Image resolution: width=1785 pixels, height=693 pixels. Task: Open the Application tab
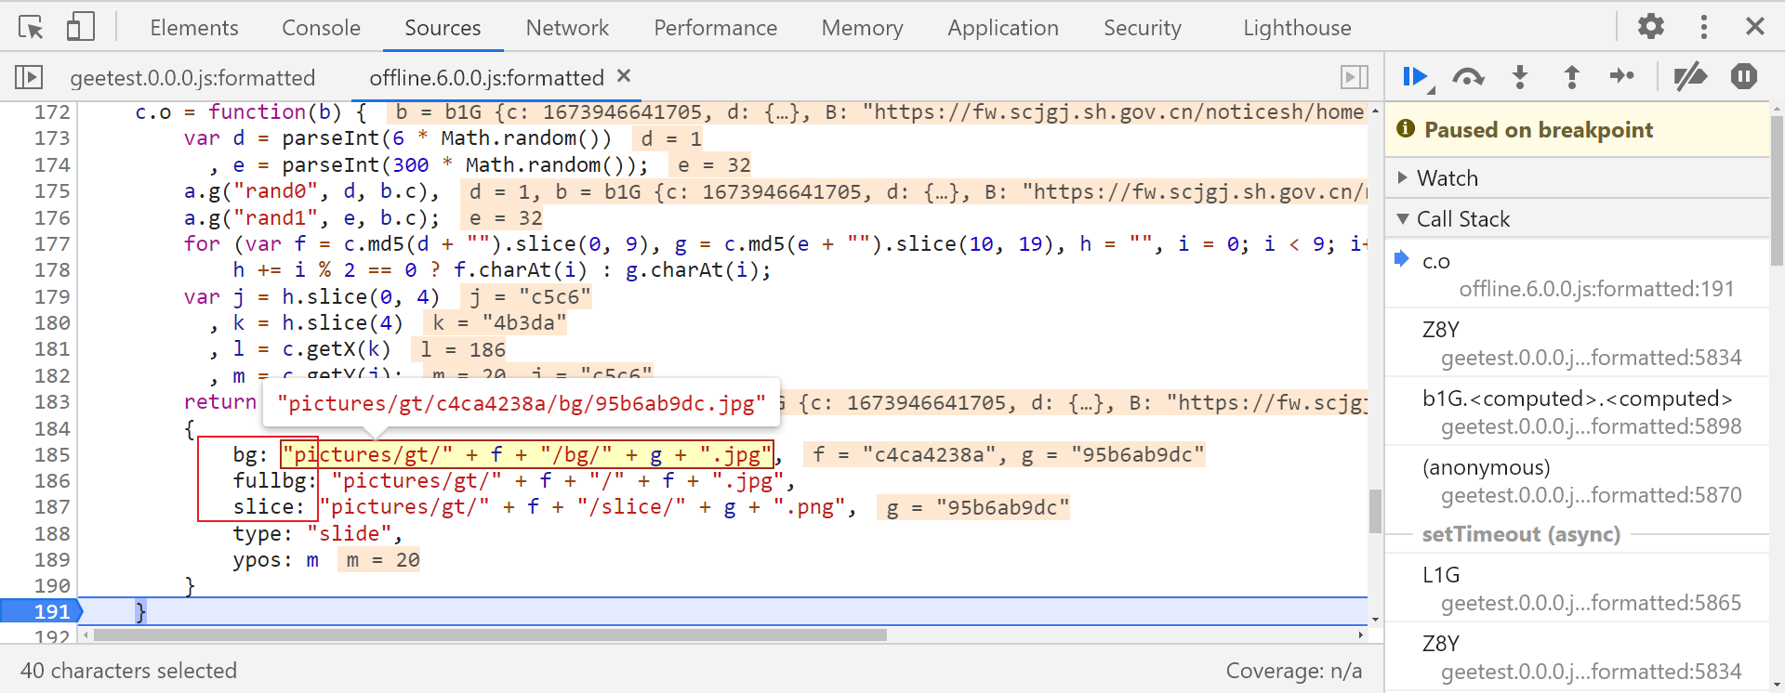pos(1003,28)
